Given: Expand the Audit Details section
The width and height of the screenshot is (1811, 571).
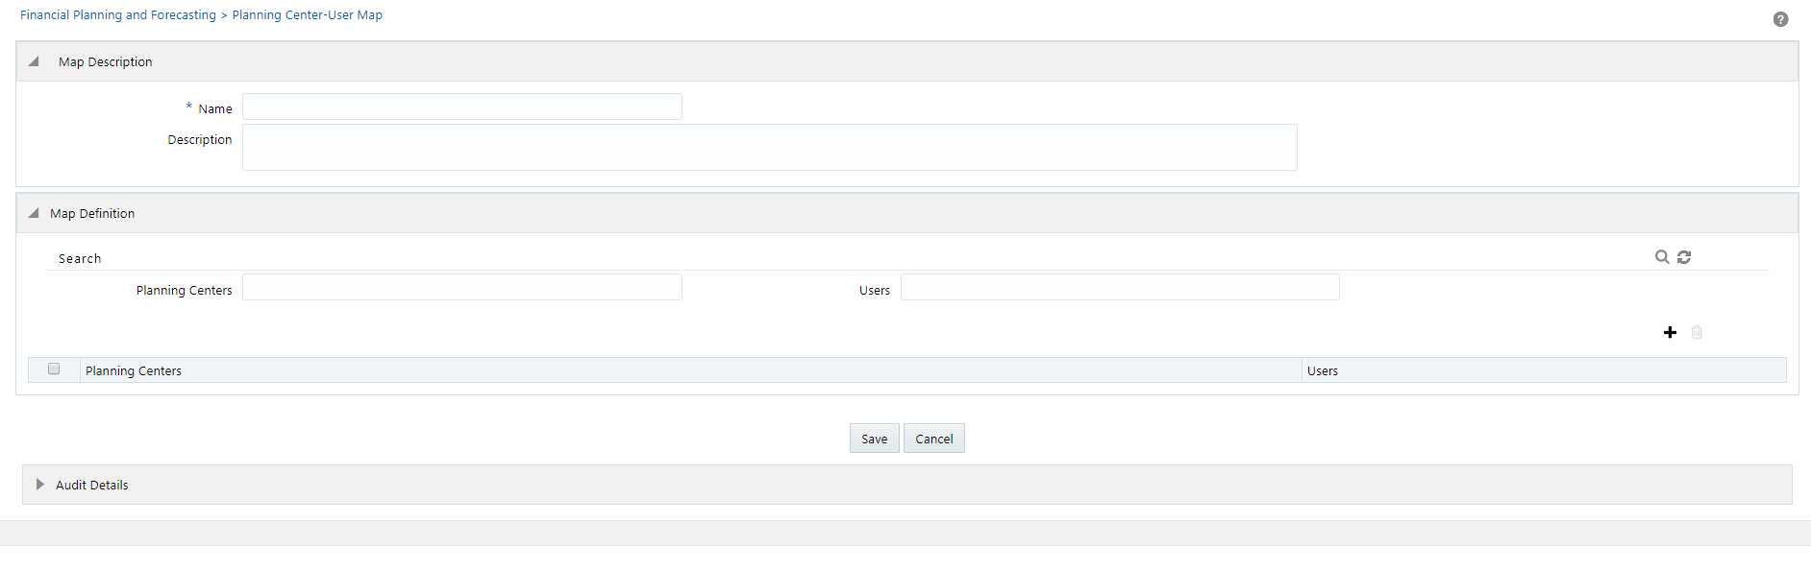Looking at the screenshot, I should pos(40,485).
